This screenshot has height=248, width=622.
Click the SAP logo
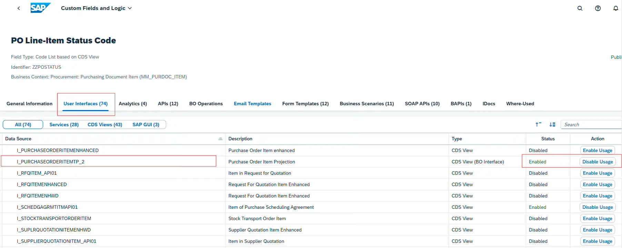coord(40,8)
